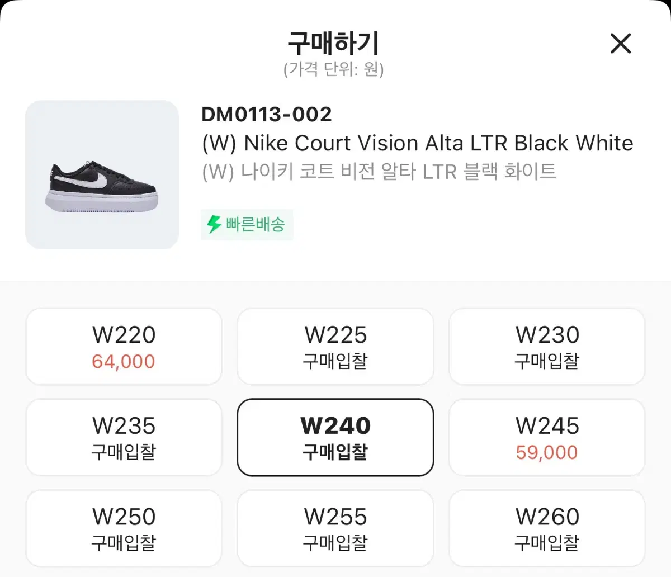Click the 59,000 price under W245
Image resolution: width=671 pixels, height=577 pixels.
coord(547,452)
